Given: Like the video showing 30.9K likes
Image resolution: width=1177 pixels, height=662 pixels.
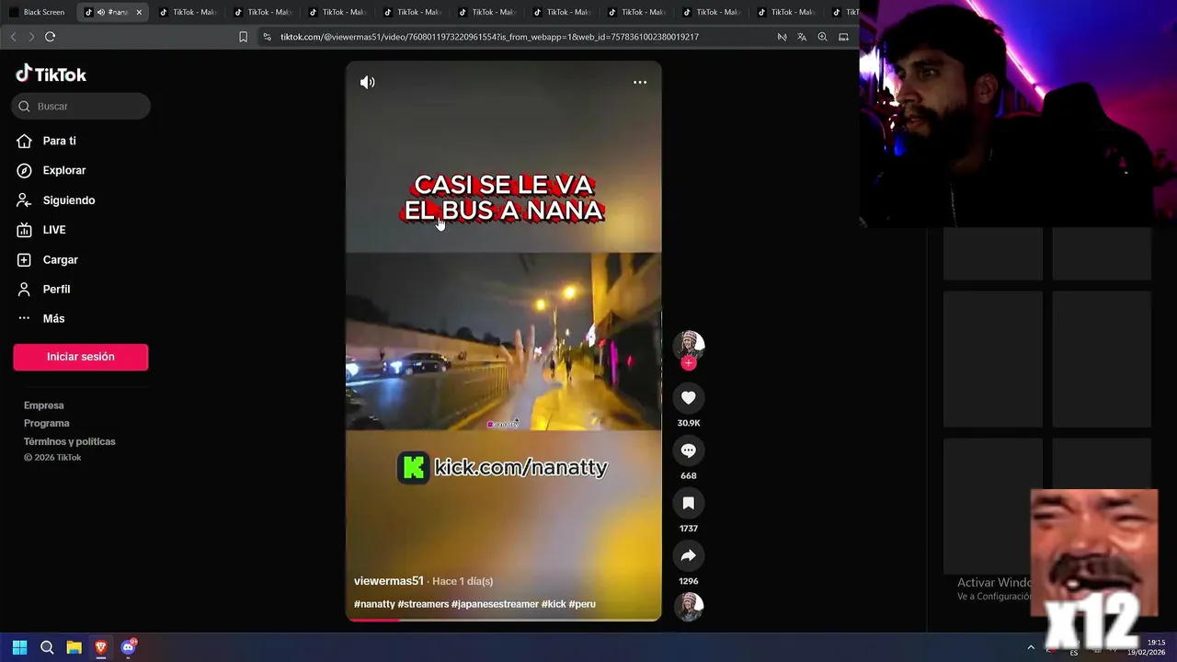Looking at the screenshot, I should [x=688, y=397].
